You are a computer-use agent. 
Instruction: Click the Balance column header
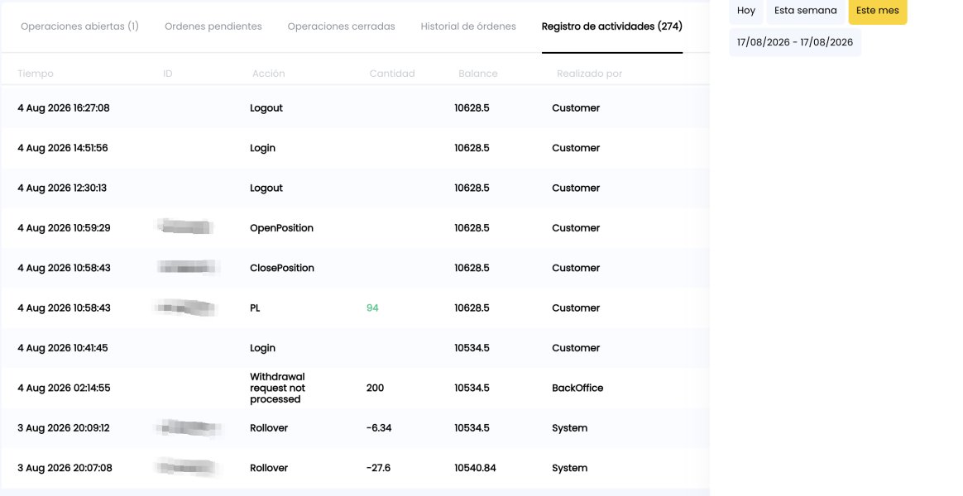[478, 74]
